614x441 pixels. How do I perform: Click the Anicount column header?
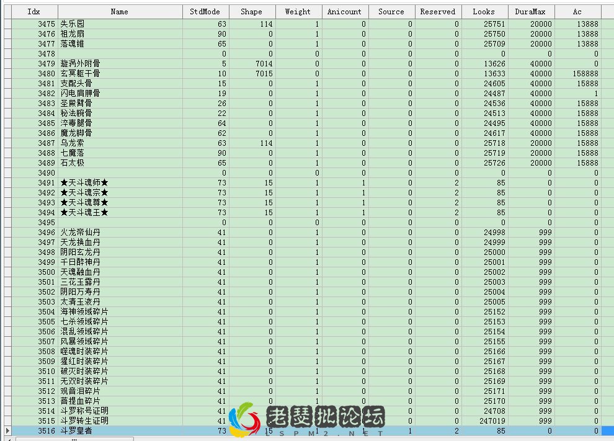click(x=345, y=11)
